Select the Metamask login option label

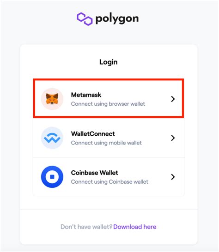86,95
